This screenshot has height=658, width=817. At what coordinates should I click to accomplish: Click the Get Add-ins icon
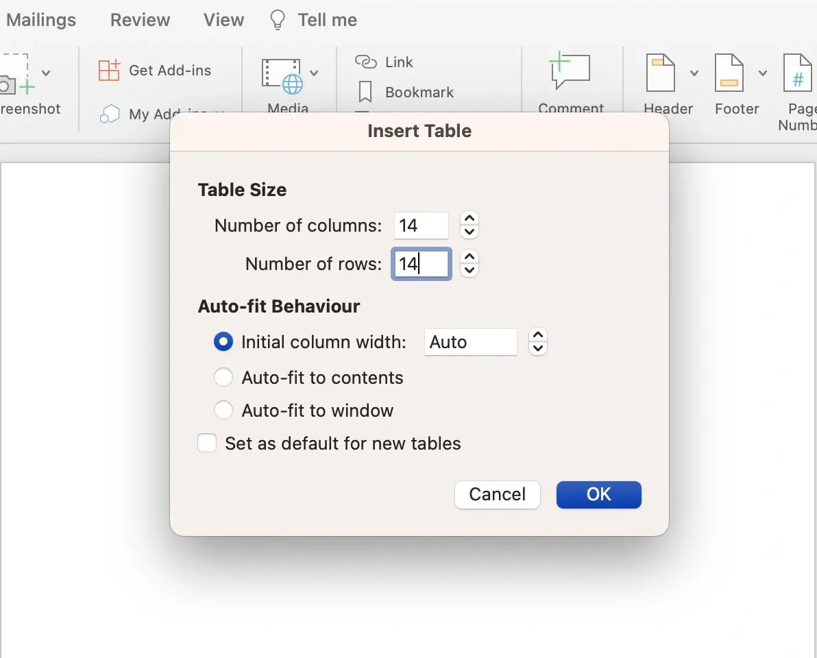point(110,70)
